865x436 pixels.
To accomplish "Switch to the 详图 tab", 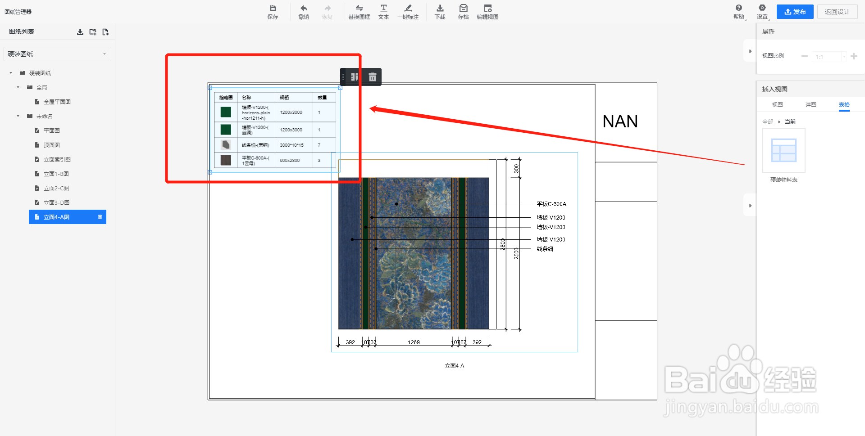I will (x=810, y=104).
